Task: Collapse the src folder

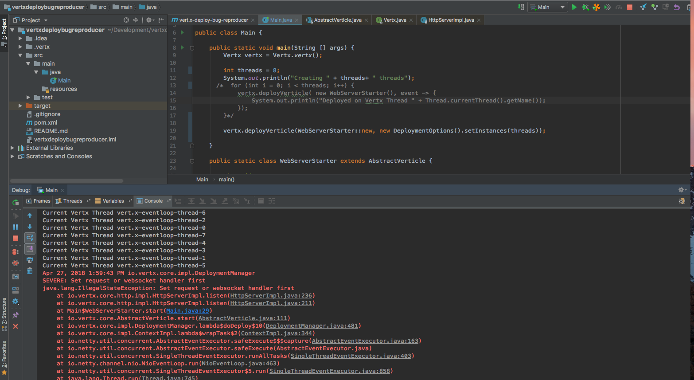Action: (20, 55)
